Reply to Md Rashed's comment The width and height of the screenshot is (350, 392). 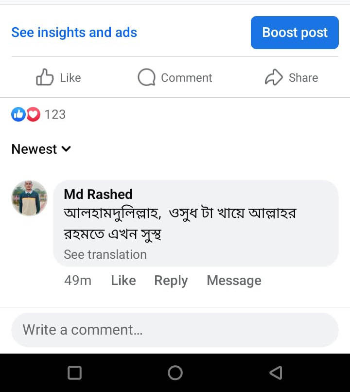[x=171, y=280]
